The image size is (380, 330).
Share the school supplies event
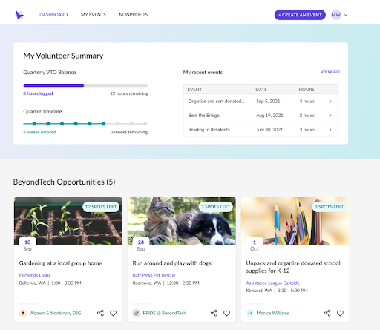coord(327,313)
